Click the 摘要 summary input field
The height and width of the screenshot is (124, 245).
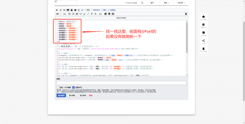(x=121, y=83)
